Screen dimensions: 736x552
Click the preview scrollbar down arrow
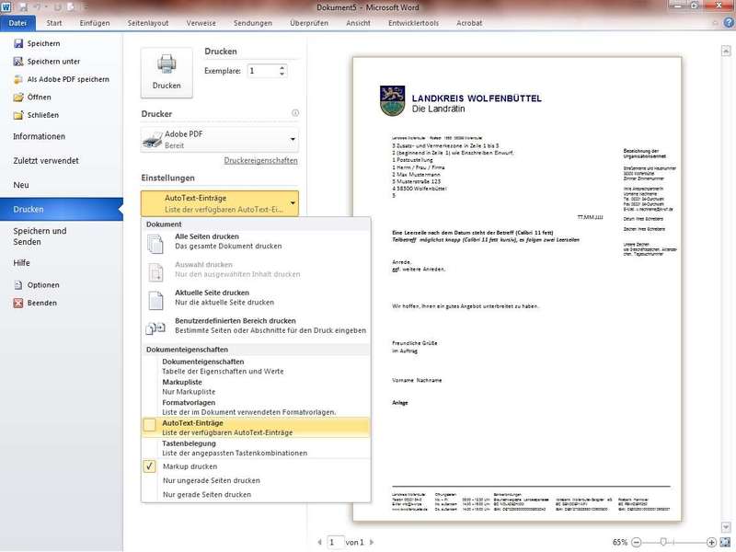click(x=726, y=526)
